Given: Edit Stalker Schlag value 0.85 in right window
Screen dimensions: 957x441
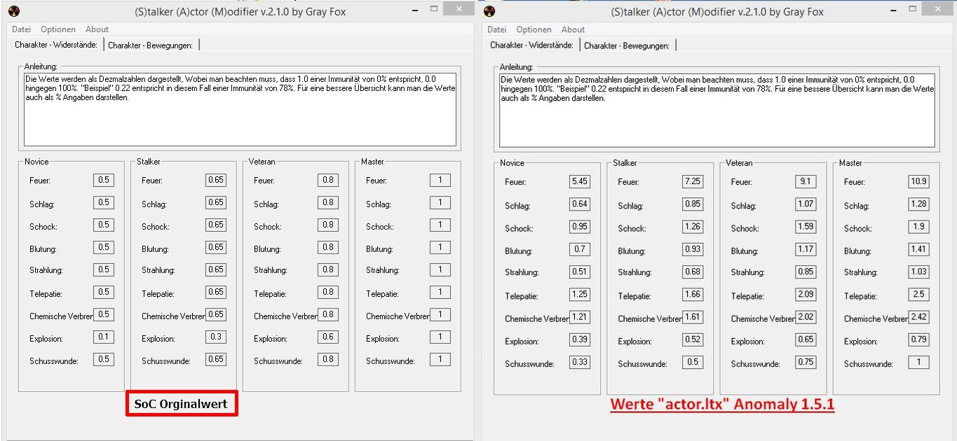Looking at the screenshot, I should point(693,204).
